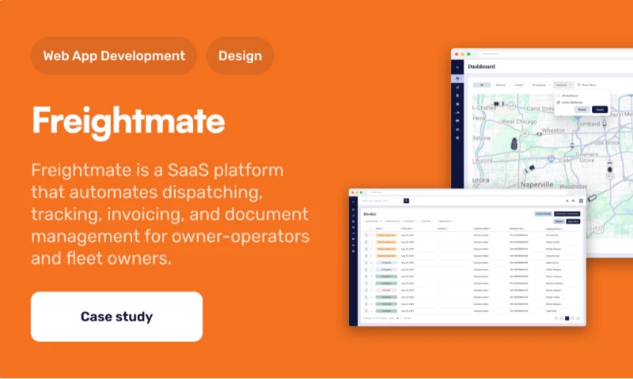Select the Web App Development tag
Image resolution: width=633 pixels, height=379 pixels.
114,55
